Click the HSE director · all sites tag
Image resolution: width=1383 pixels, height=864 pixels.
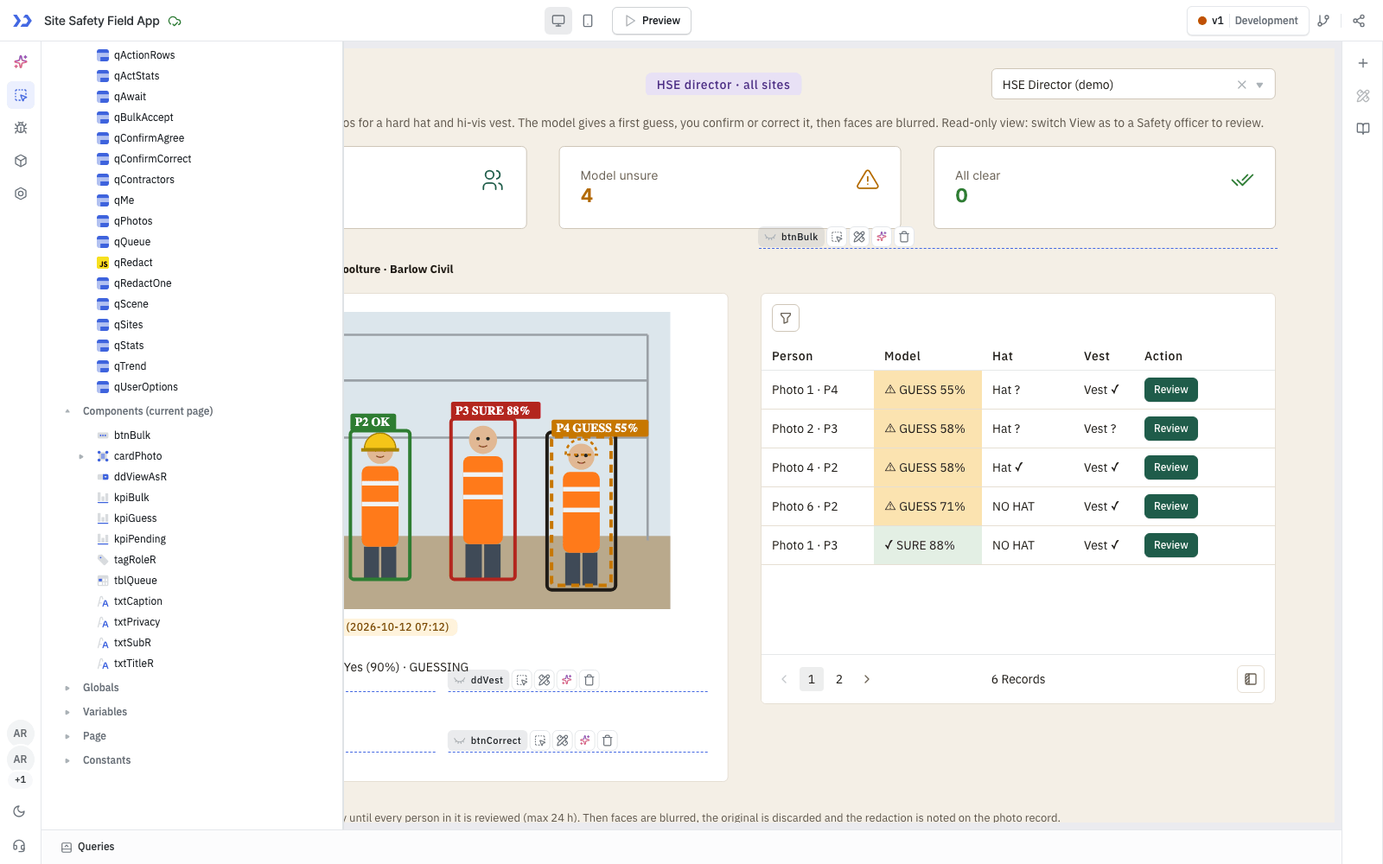[723, 85]
